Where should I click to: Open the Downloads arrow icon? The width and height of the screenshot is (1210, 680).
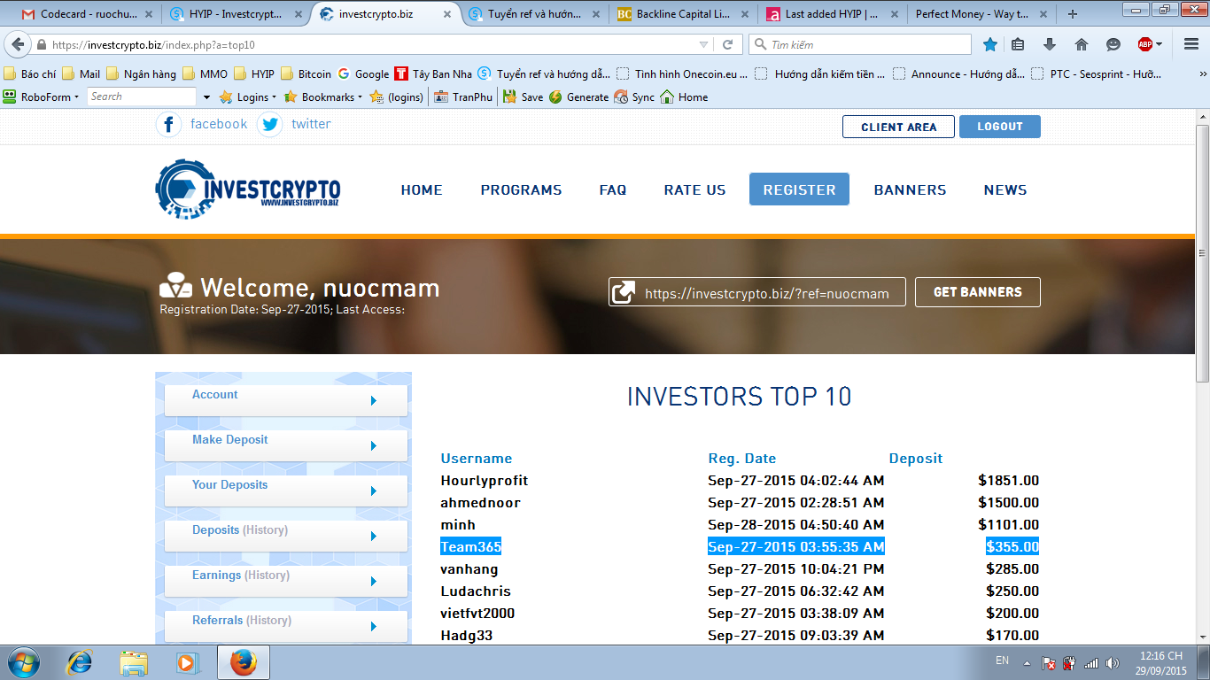[x=1050, y=44]
